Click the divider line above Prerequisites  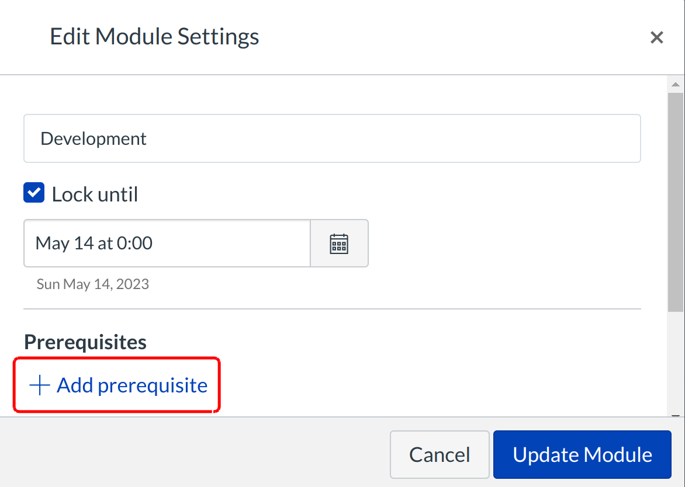[332, 309]
